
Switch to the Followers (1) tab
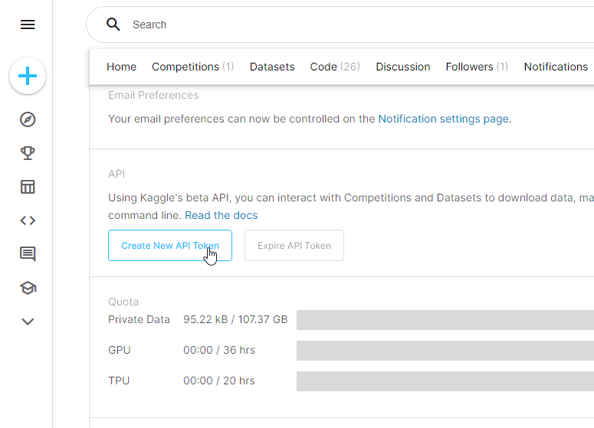tap(477, 67)
